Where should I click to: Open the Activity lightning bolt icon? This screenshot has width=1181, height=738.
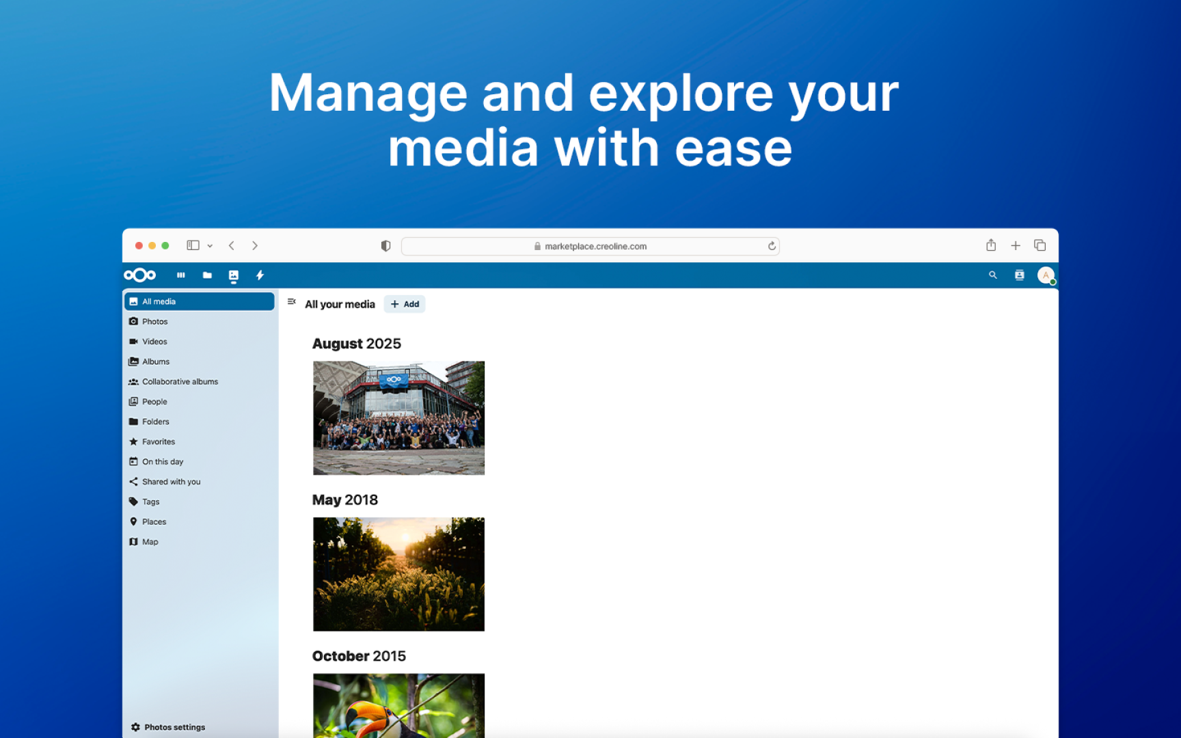[260, 275]
